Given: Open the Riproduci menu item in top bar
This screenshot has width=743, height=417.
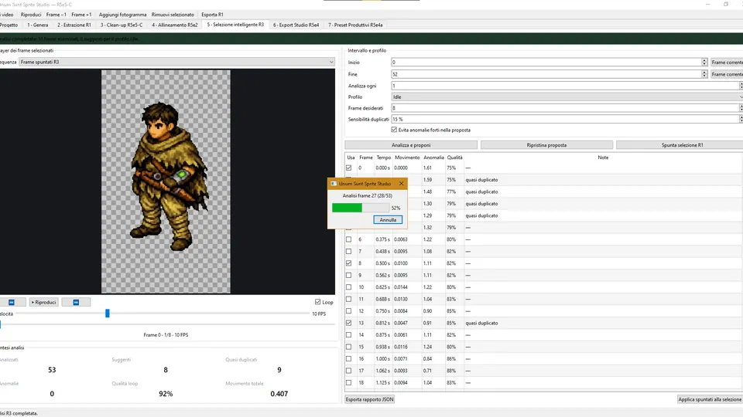Looking at the screenshot, I should (31, 15).
